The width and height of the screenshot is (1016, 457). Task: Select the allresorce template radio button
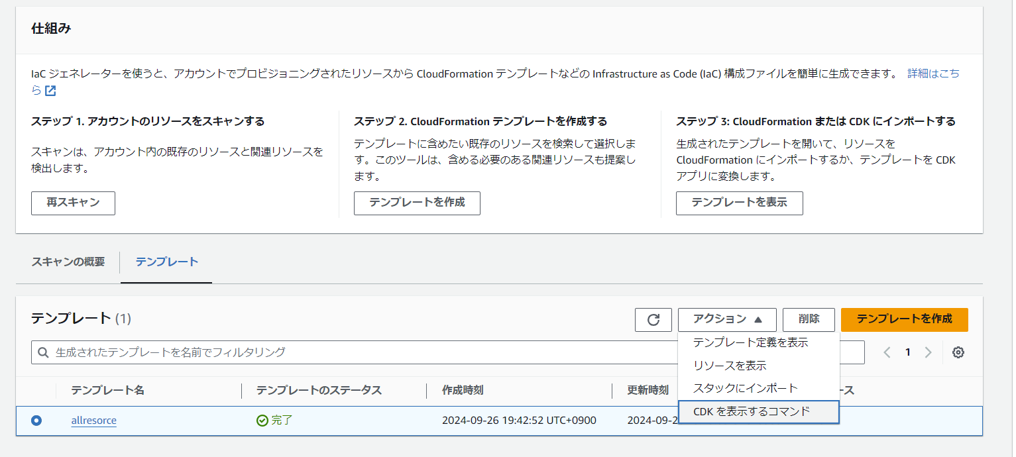[x=36, y=420]
